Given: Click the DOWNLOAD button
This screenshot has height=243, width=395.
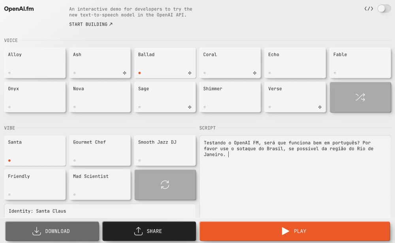Looking at the screenshot, I should coord(52,231).
